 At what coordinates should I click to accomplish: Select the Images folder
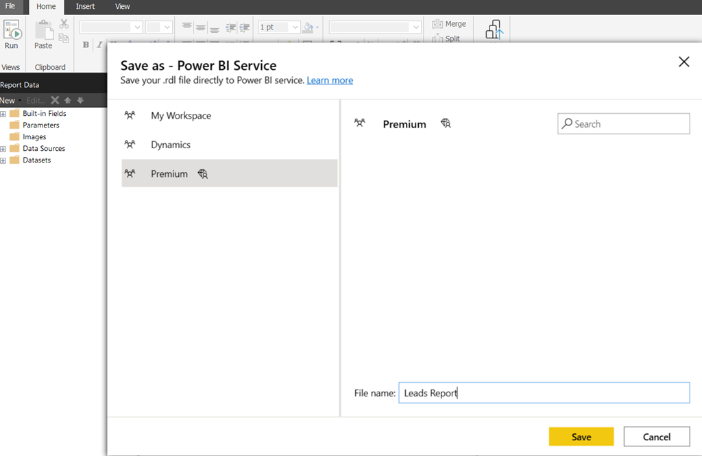tap(28, 136)
